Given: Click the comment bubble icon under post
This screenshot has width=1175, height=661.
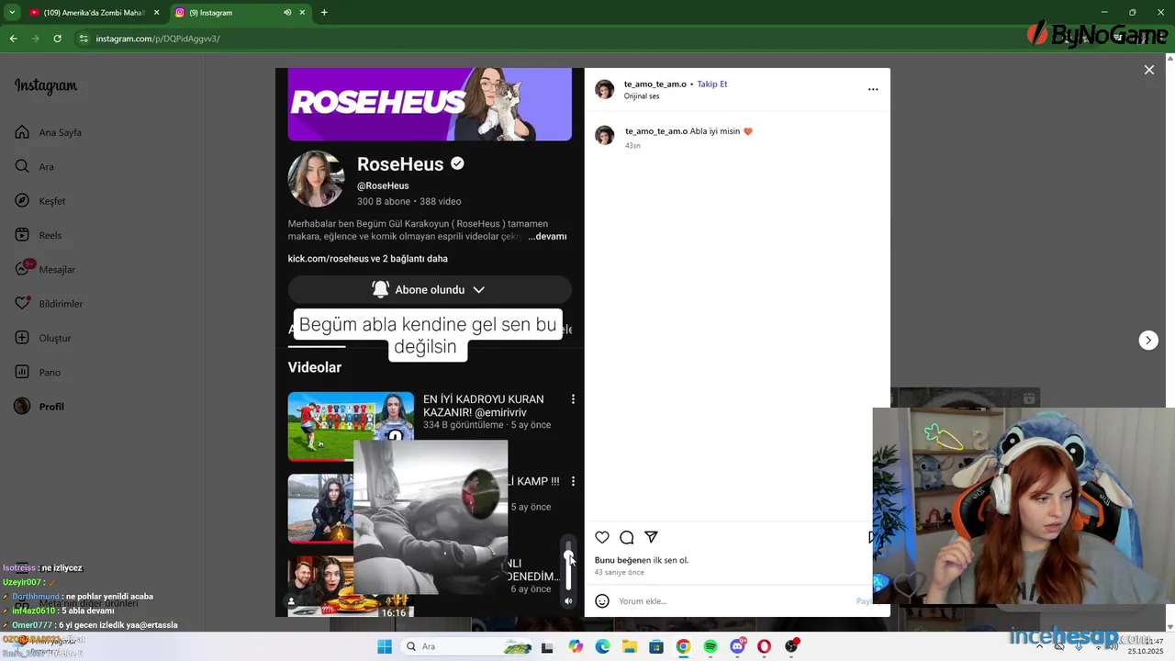Looking at the screenshot, I should 626,537.
